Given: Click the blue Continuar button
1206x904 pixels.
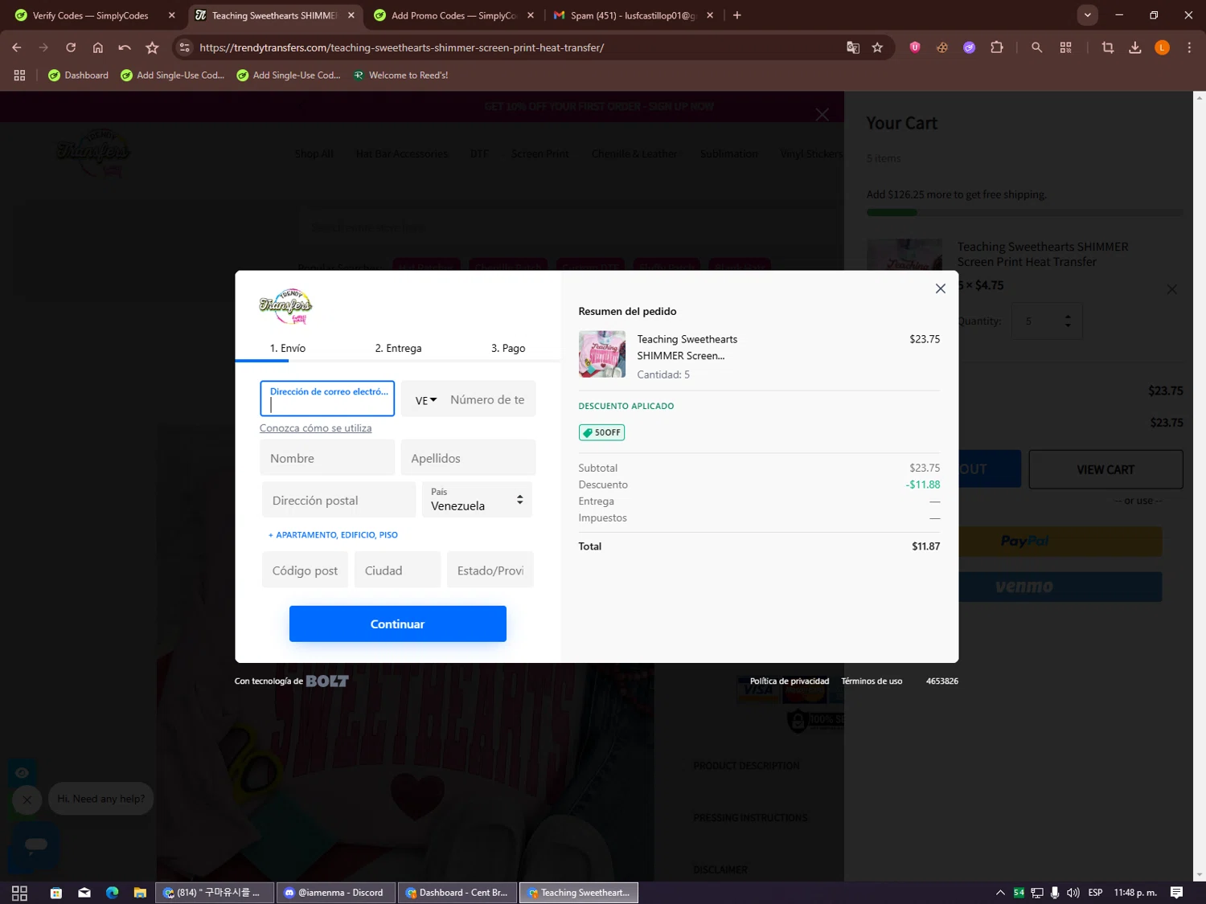Looking at the screenshot, I should (x=397, y=624).
